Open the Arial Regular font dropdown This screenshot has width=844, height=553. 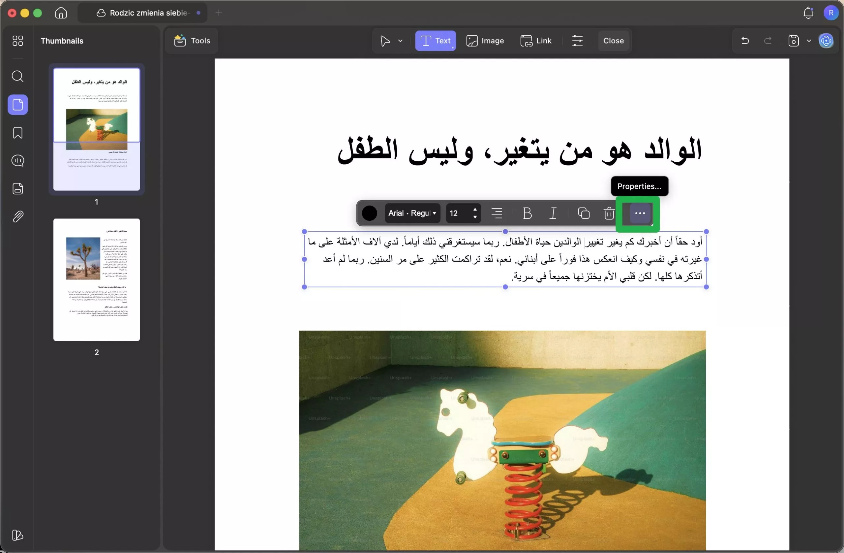(412, 213)
